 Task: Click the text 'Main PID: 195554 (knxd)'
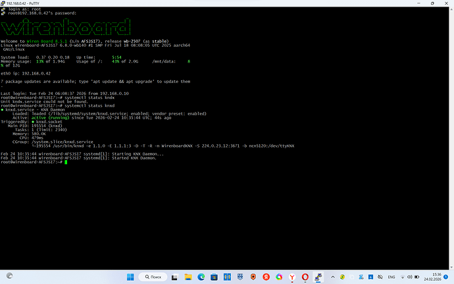click(x=35, y=126)
